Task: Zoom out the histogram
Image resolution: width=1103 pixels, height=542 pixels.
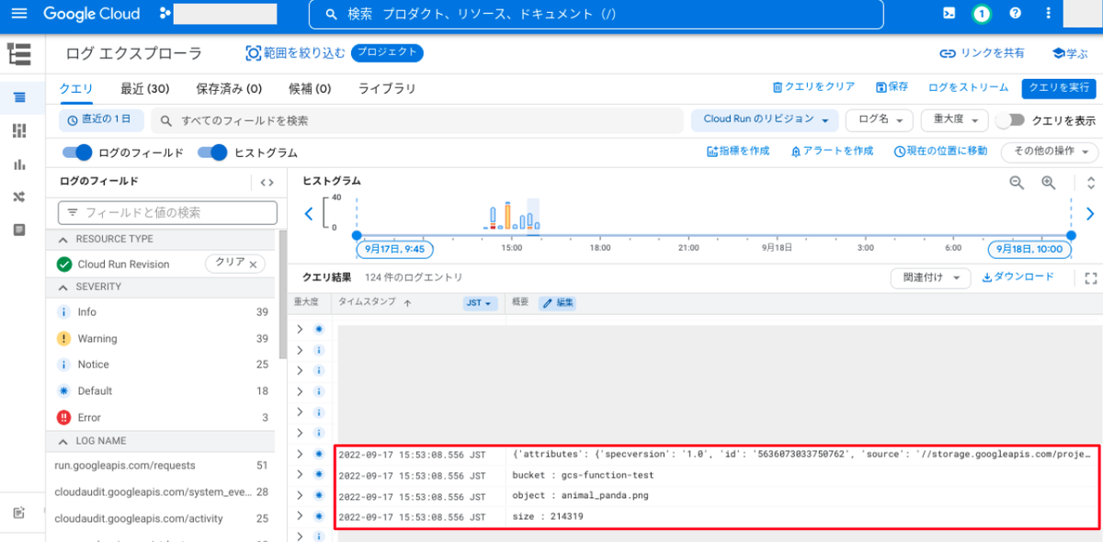Action: [1017, 182]
